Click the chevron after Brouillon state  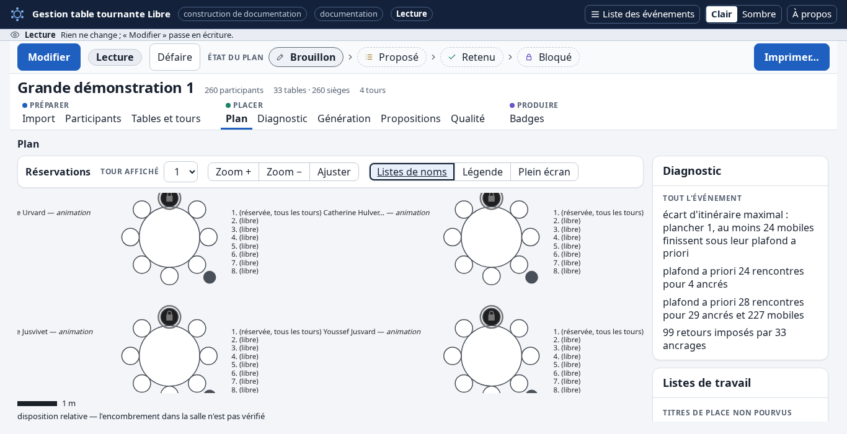pos(350,57)
